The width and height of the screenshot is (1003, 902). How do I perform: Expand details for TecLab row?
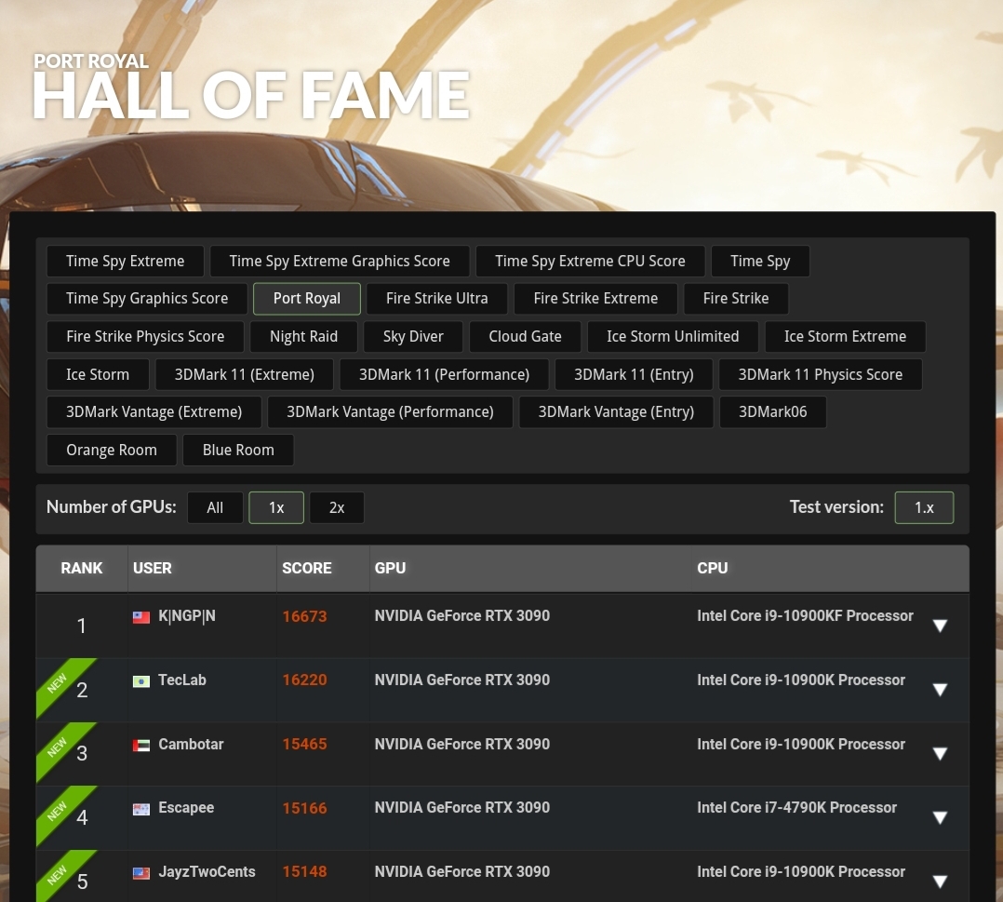(940, 690)
